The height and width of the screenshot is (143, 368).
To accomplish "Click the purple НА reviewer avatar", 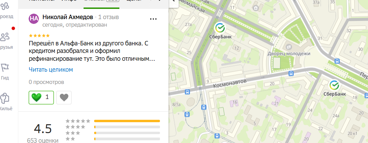I will click(34, 18).
